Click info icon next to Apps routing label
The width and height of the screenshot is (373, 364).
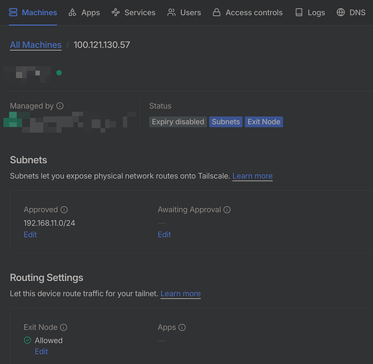(x=182, y=328)
